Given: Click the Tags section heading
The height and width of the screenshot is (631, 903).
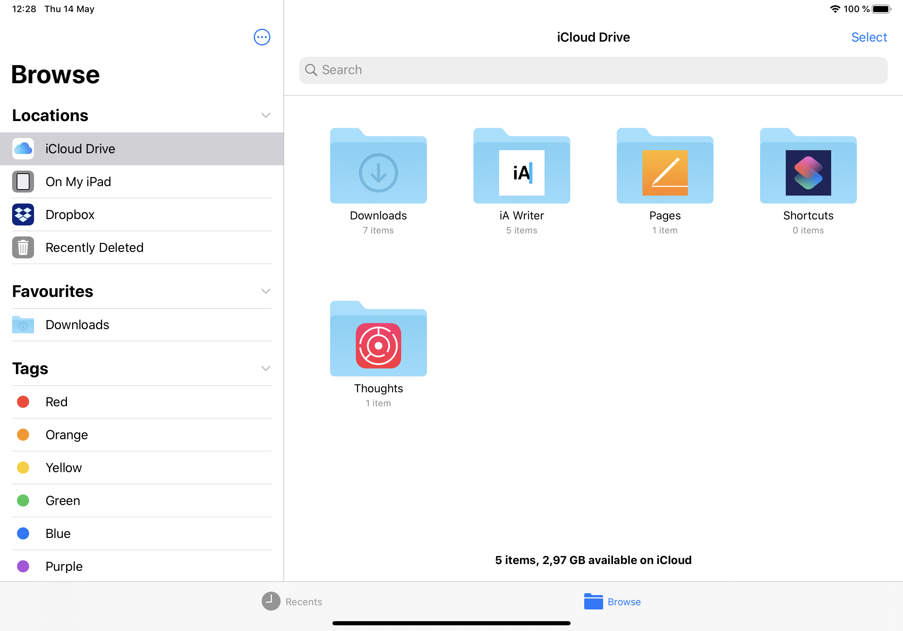Looking at the screenshot, I should point(30,368).
